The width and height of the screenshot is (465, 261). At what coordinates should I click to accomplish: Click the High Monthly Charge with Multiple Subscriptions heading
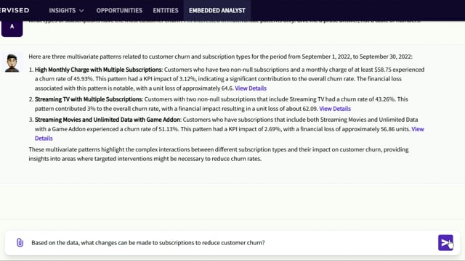[x=98, y=70]
